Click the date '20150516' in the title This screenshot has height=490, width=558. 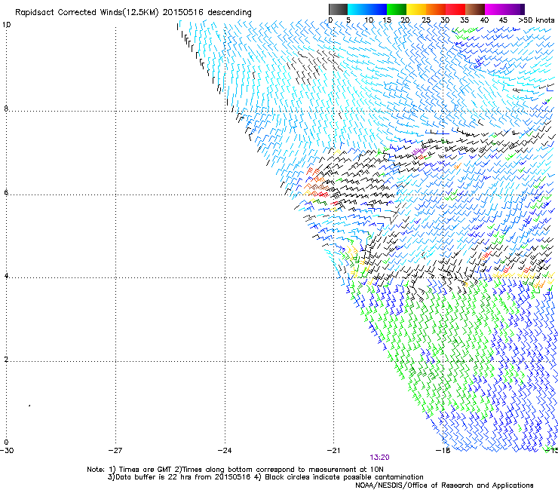point(182,13)
